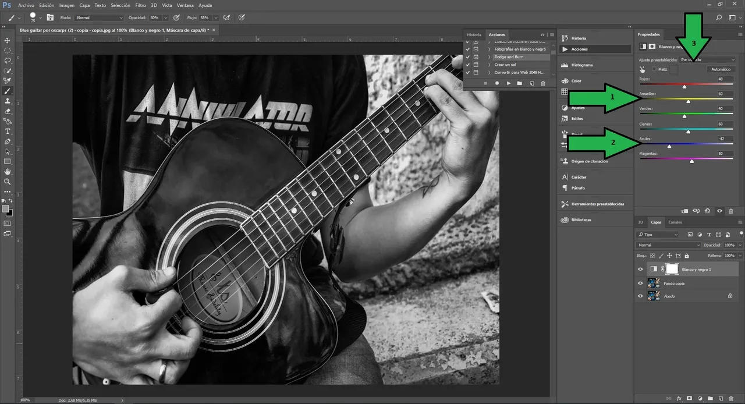This screenshot has width=745, height=404.
Task: Open the Archivo menu
Action: coord(26,5)
